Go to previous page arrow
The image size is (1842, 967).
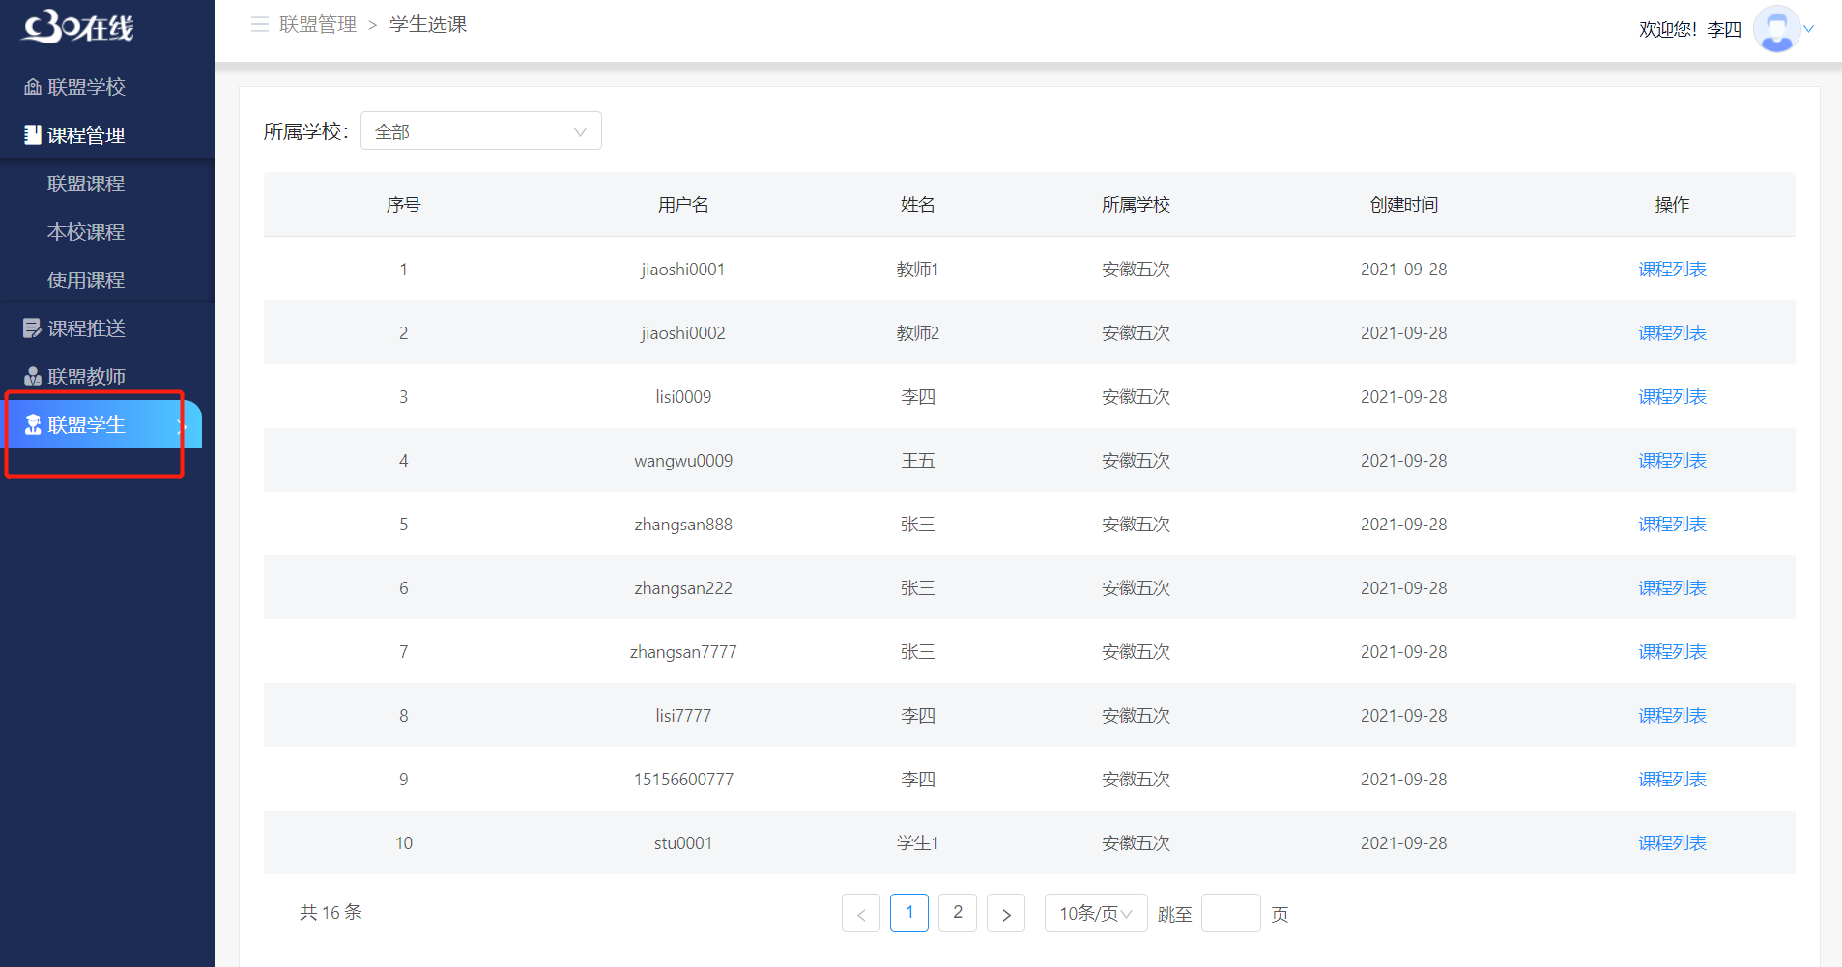(x=861, y=913)
